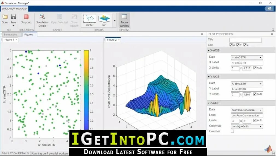Image resolution: width=276 pixels, height=156 pixels.
Task: Select the SIMULATION MANAGER ribbon tab
Action: (14, 9)
